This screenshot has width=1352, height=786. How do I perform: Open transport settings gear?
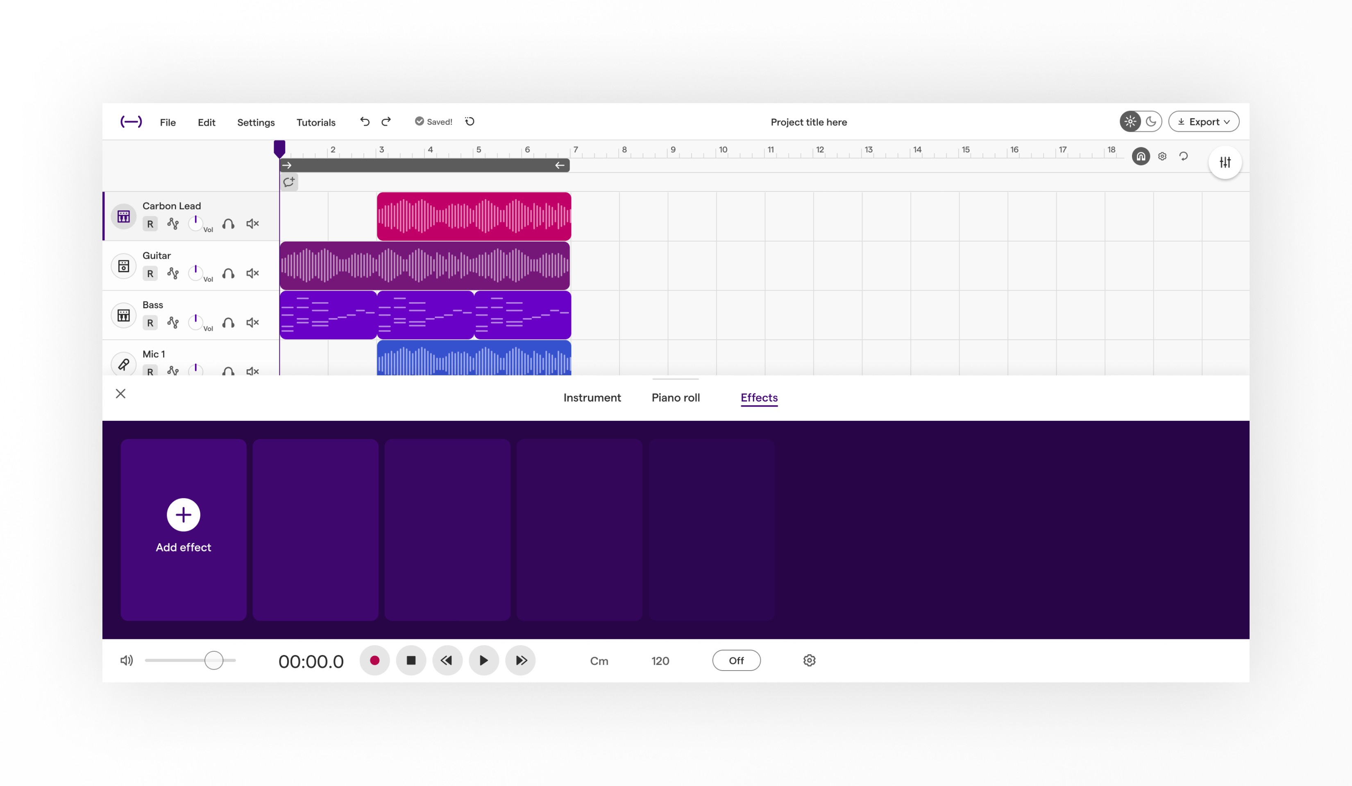pos(810,660)
